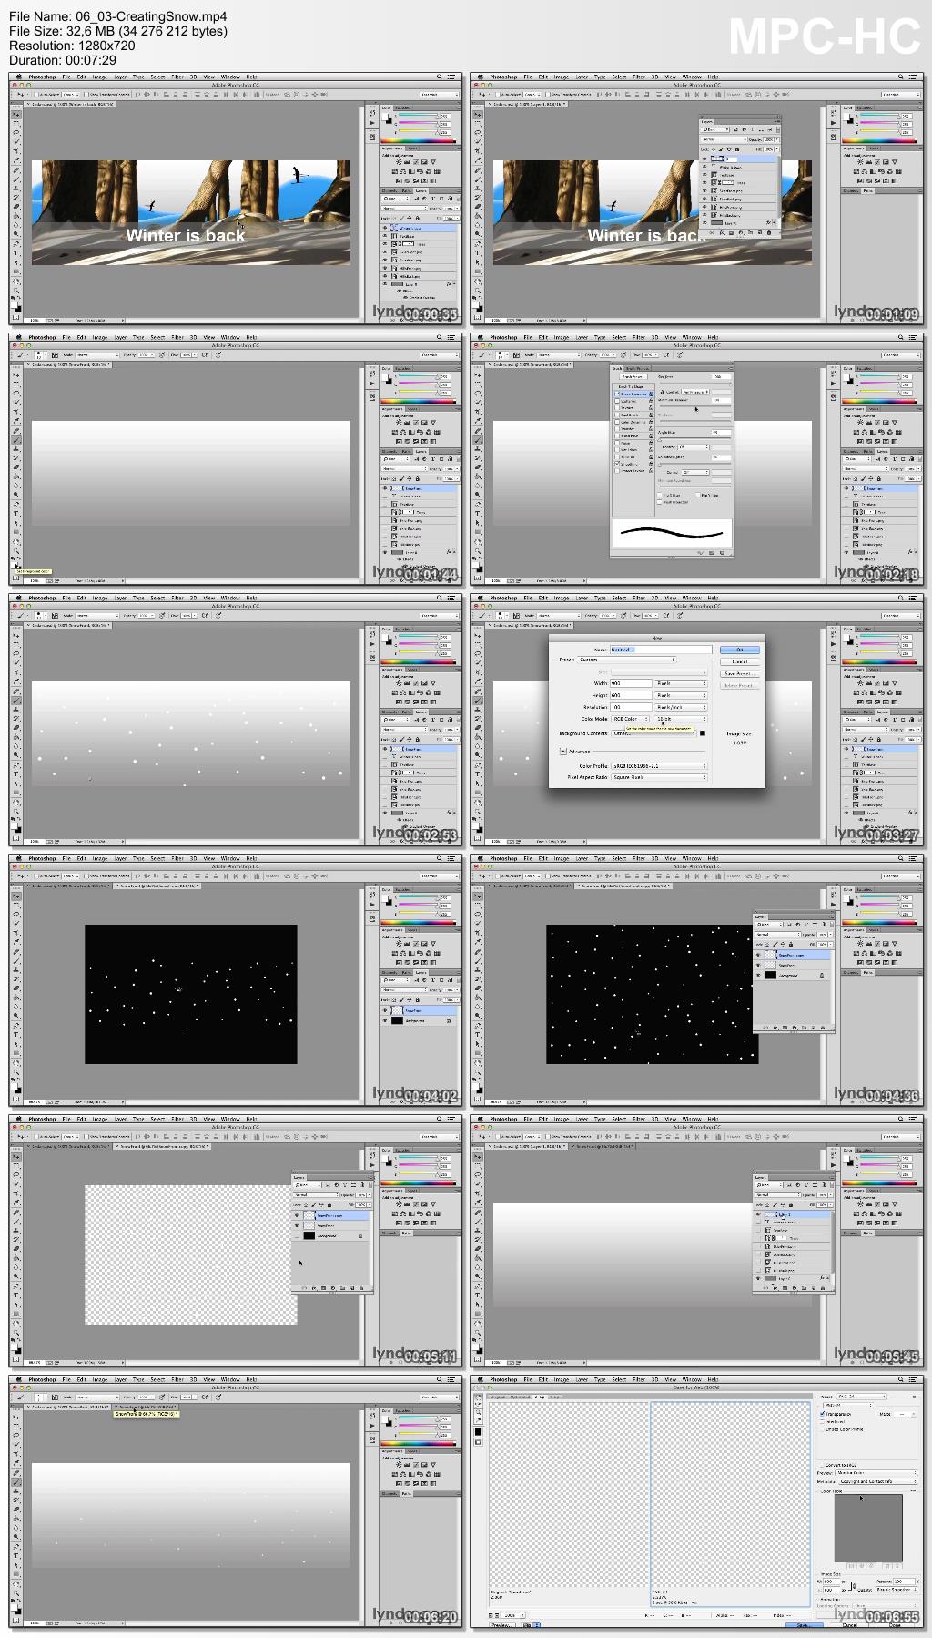Click lock transparent pixels icon in 00:03:27 Layers panel
Image resolution: width=932 pixels, height=1638 pixels.
point(855,739)
